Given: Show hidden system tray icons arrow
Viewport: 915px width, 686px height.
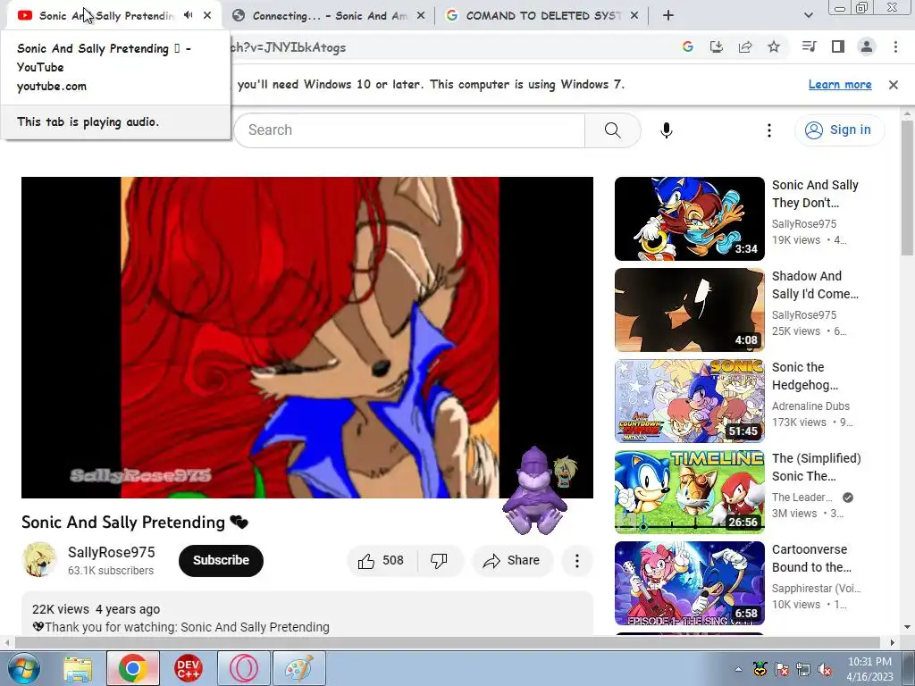Looking at the screenshot, I should click(x=738, y=669).
